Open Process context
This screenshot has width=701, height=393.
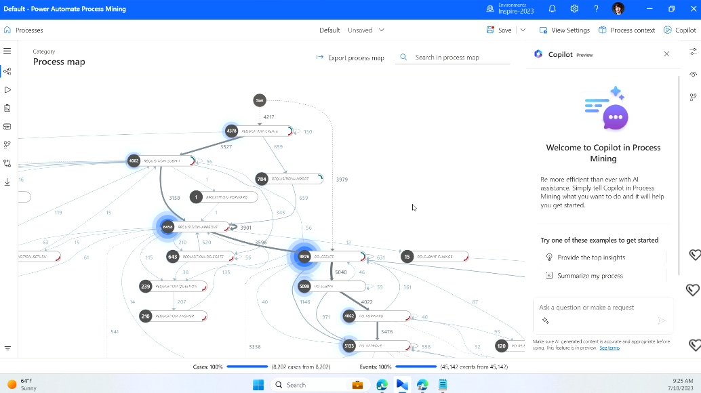click(x=627, y=30)
